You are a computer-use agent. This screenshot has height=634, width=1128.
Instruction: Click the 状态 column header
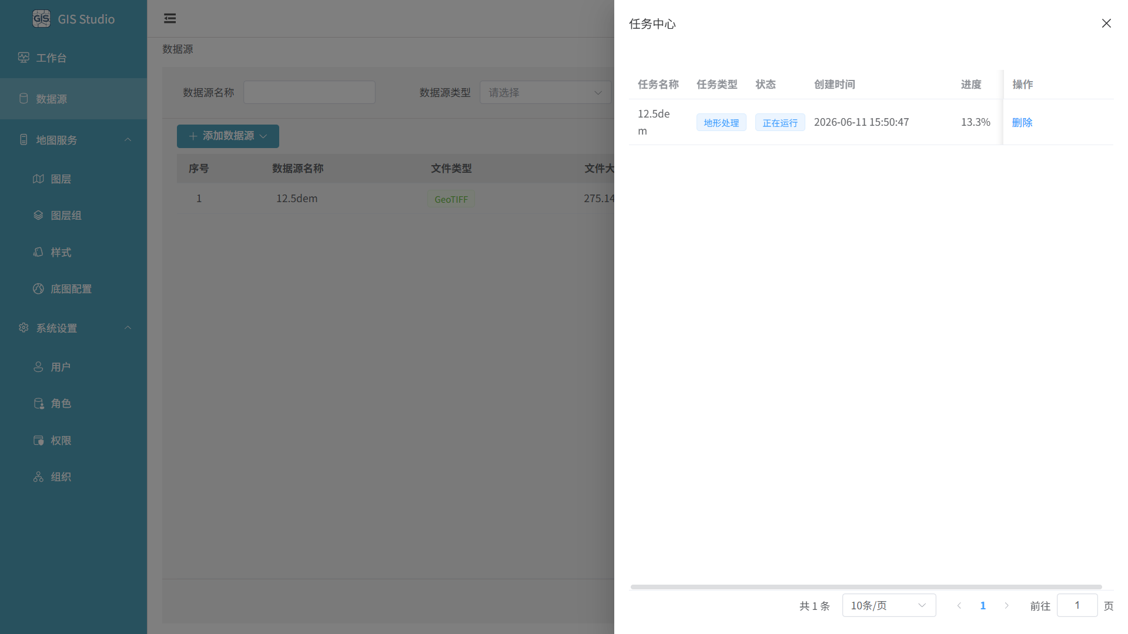pos(765,85)
